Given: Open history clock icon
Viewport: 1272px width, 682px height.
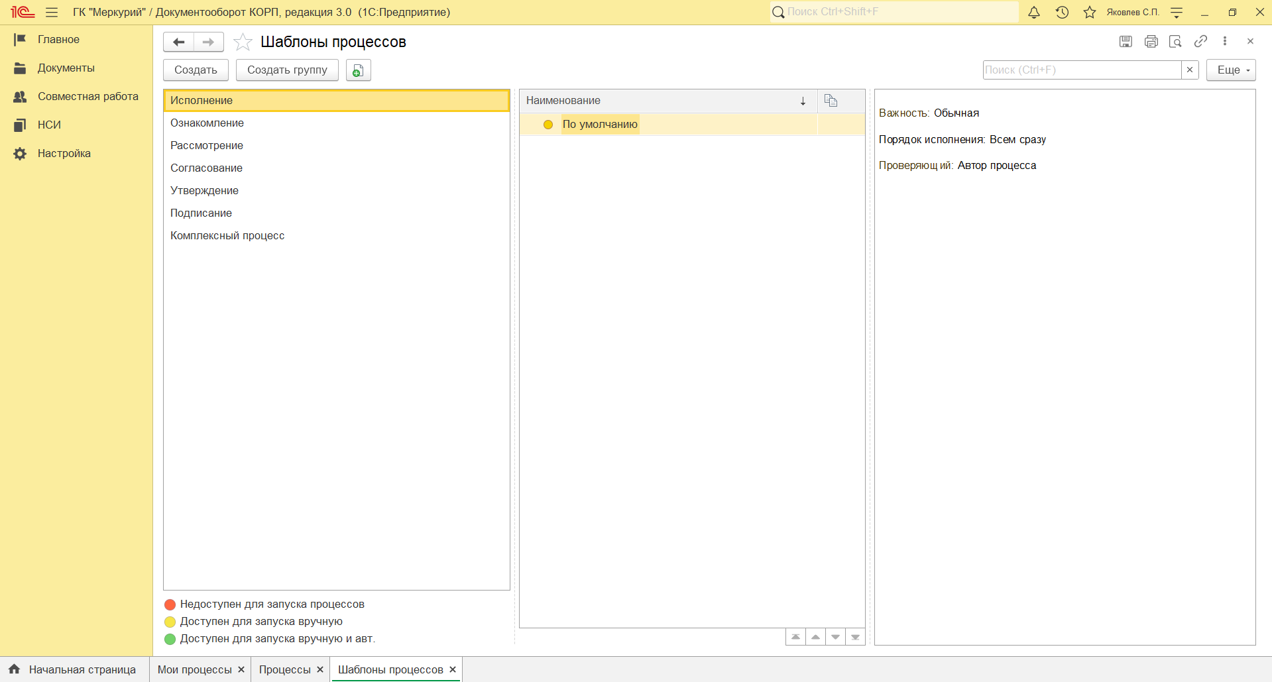Looking at the screenshot, I should (x=1062, y=12).
